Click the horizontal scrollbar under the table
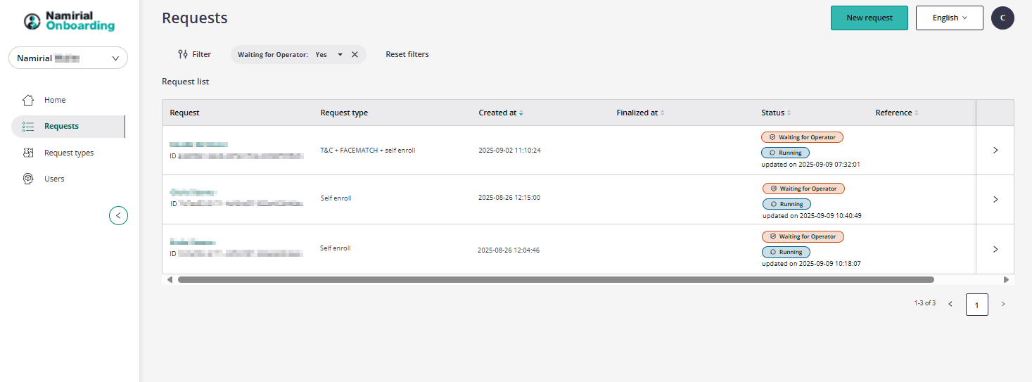The width and height of the screenshot is (1032, 382). point(556,279)
